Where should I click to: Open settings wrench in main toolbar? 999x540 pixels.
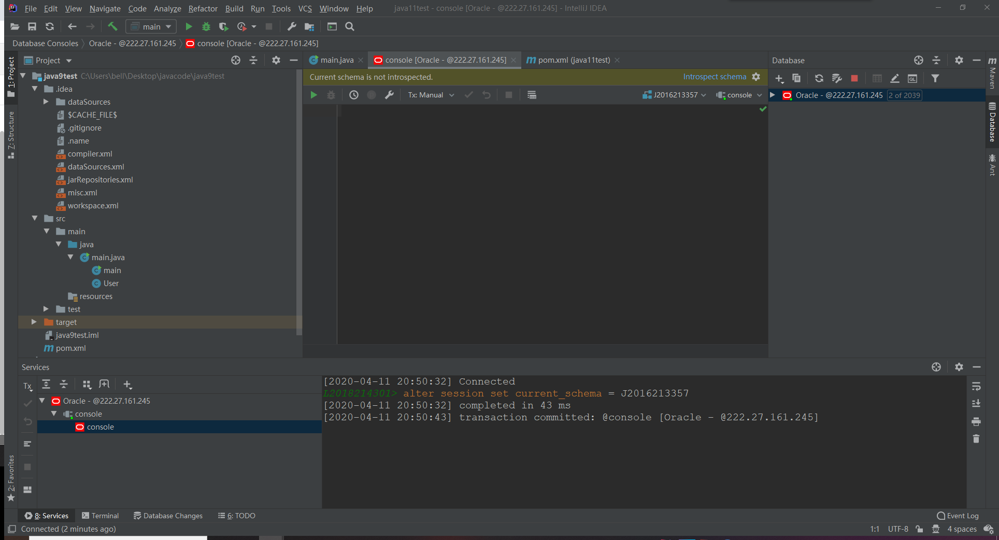click(292, 26)
